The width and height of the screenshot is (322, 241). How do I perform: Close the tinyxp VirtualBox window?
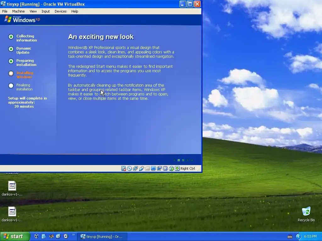[x=197, y=4]
